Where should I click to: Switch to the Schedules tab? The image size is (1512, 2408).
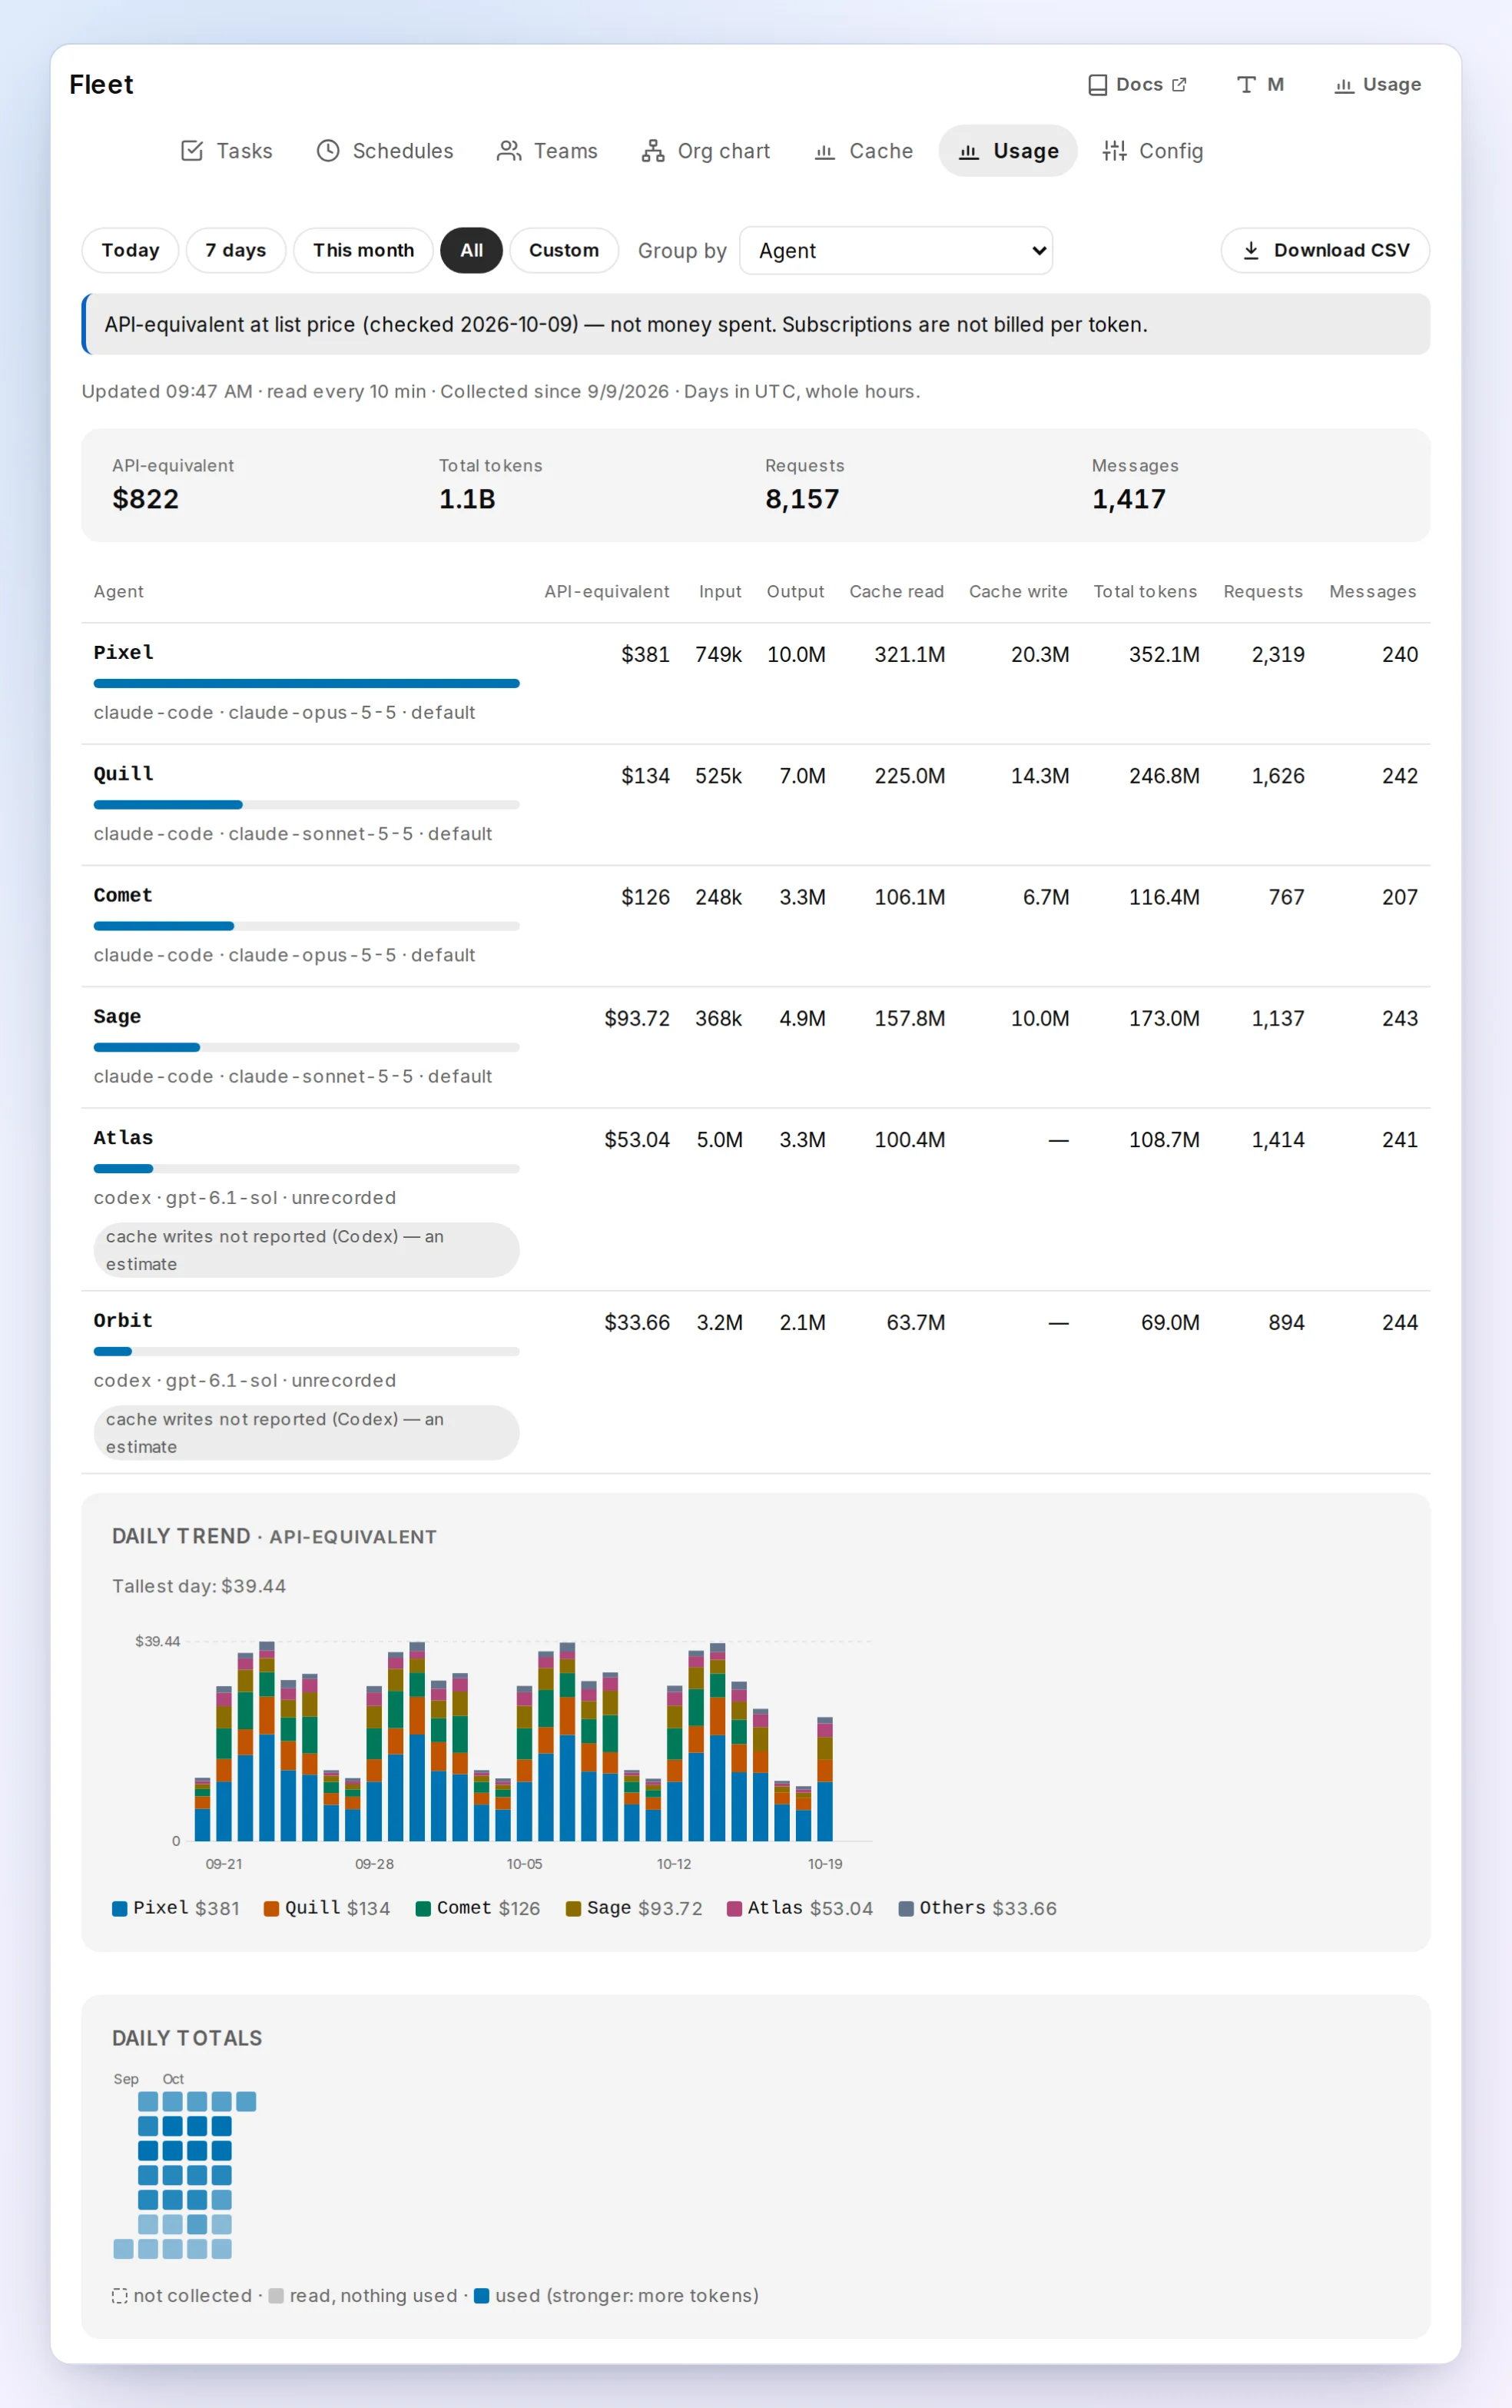385,151
